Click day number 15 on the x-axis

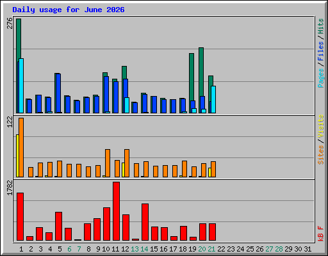(154, 249)
